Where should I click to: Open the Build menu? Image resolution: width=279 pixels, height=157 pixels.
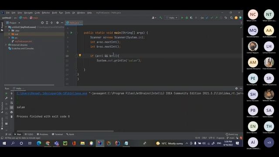click(54, 13)
